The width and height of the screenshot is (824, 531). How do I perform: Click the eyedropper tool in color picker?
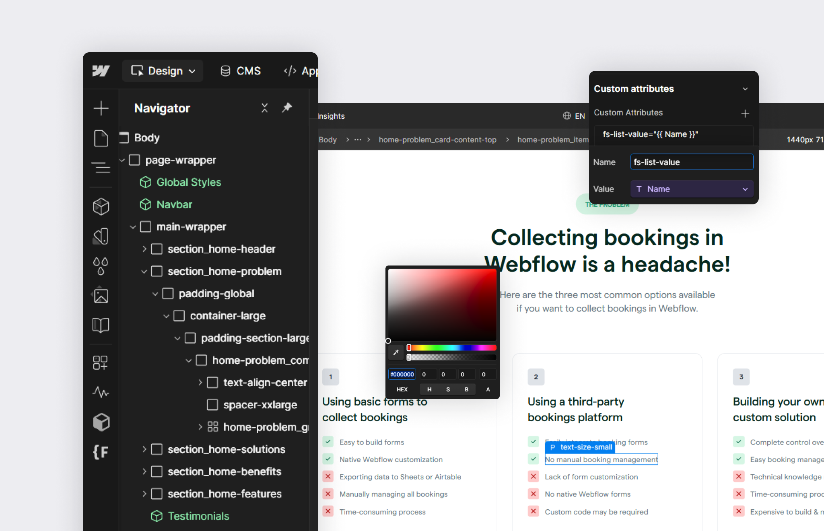(396, 352)
